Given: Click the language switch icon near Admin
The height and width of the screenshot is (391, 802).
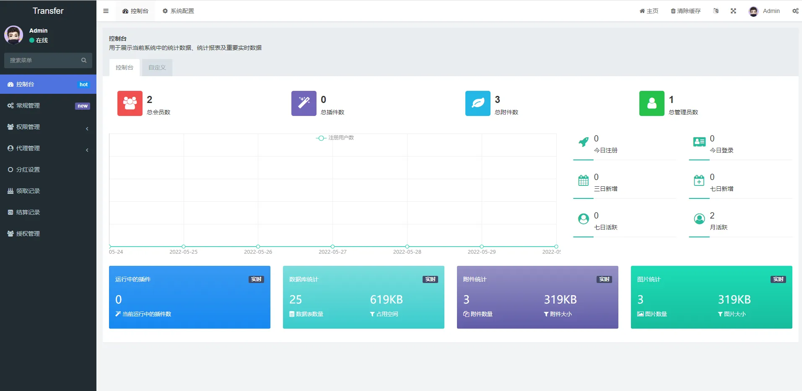Looking at the screenshot, I should [x=716, y=10].
